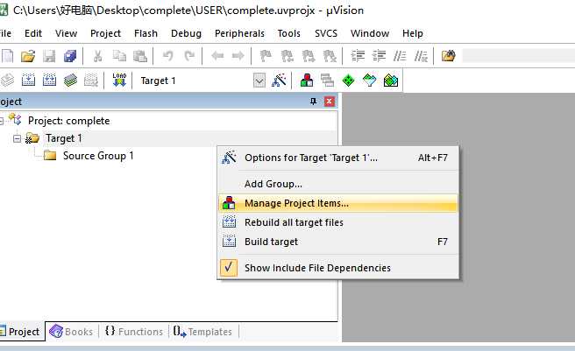Open the View menu
The height and width of the screenshot is (351, 575).
[x=66, y=33]
